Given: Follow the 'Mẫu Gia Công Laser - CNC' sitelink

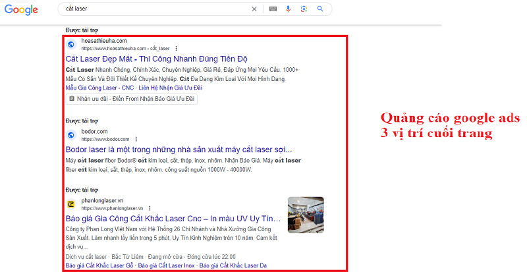Looking at the screenshot, I should 99,88.
